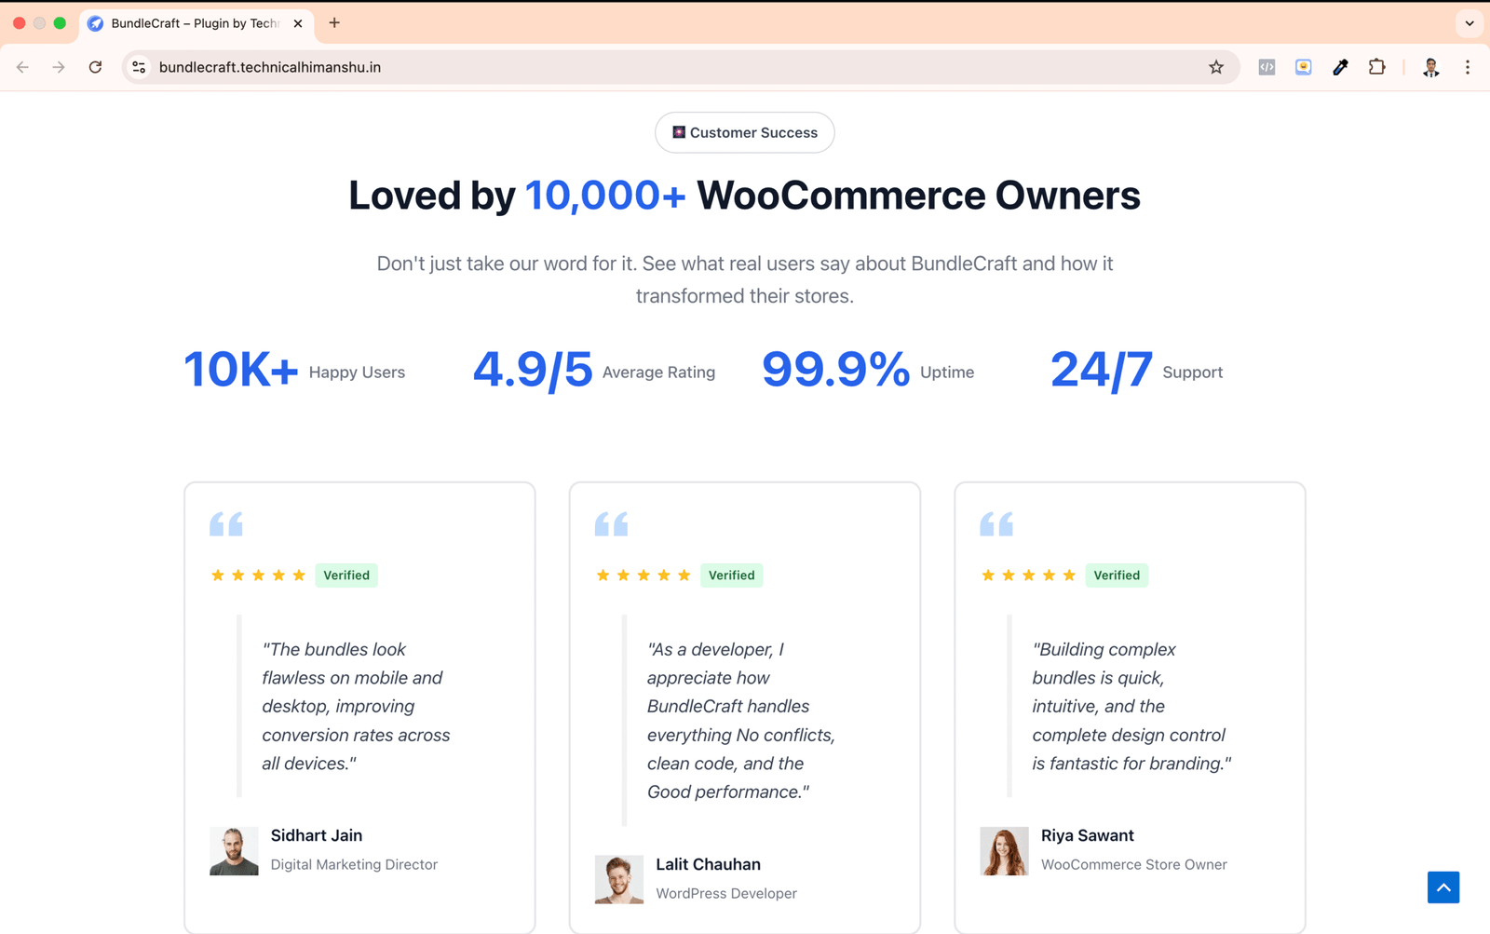Open the code viewer extension icon

point(1266,67)
